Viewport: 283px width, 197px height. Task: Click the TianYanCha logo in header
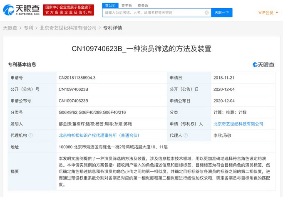pyautogui.click(x=21, y=10)
